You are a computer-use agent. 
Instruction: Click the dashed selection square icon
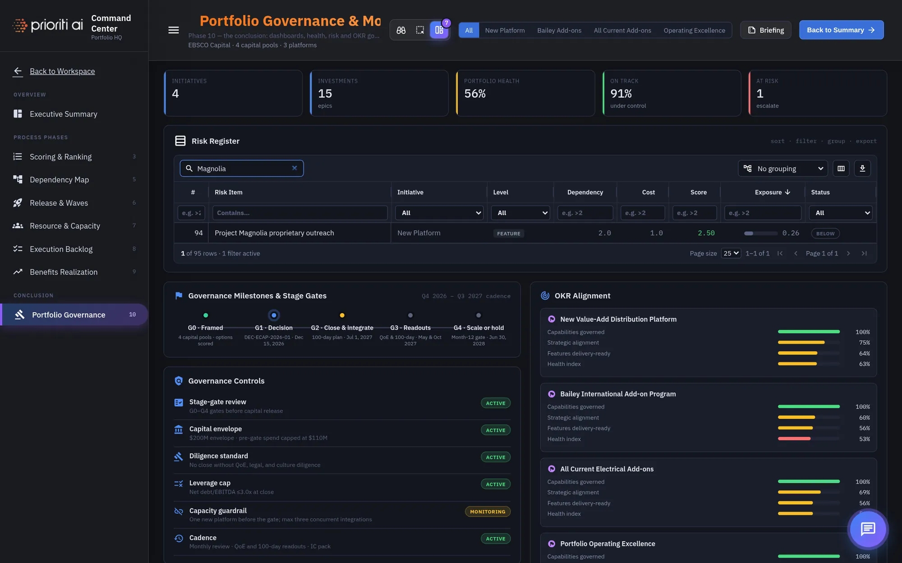(420, 30)
